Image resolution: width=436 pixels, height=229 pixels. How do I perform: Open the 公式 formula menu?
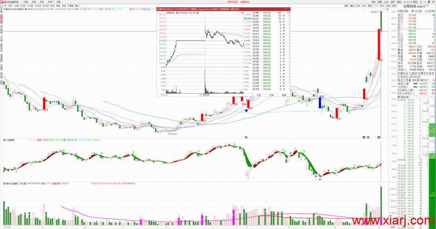386,2
